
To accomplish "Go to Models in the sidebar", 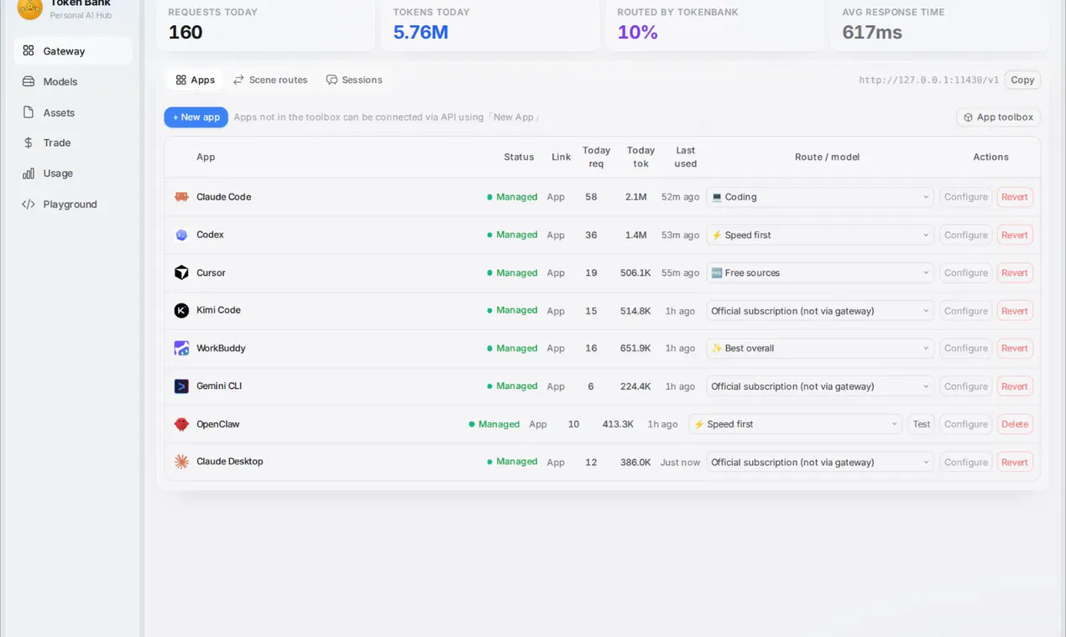I will point(73,81).
